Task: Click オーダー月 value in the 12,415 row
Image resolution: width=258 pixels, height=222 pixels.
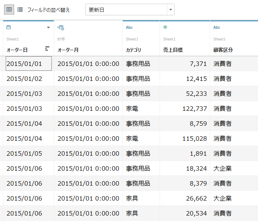Action: click(88, 78)
